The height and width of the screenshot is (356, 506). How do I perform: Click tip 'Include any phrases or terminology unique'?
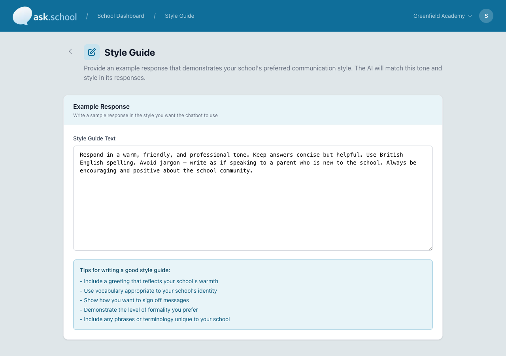pyautogui.click(x=155, y=319)
